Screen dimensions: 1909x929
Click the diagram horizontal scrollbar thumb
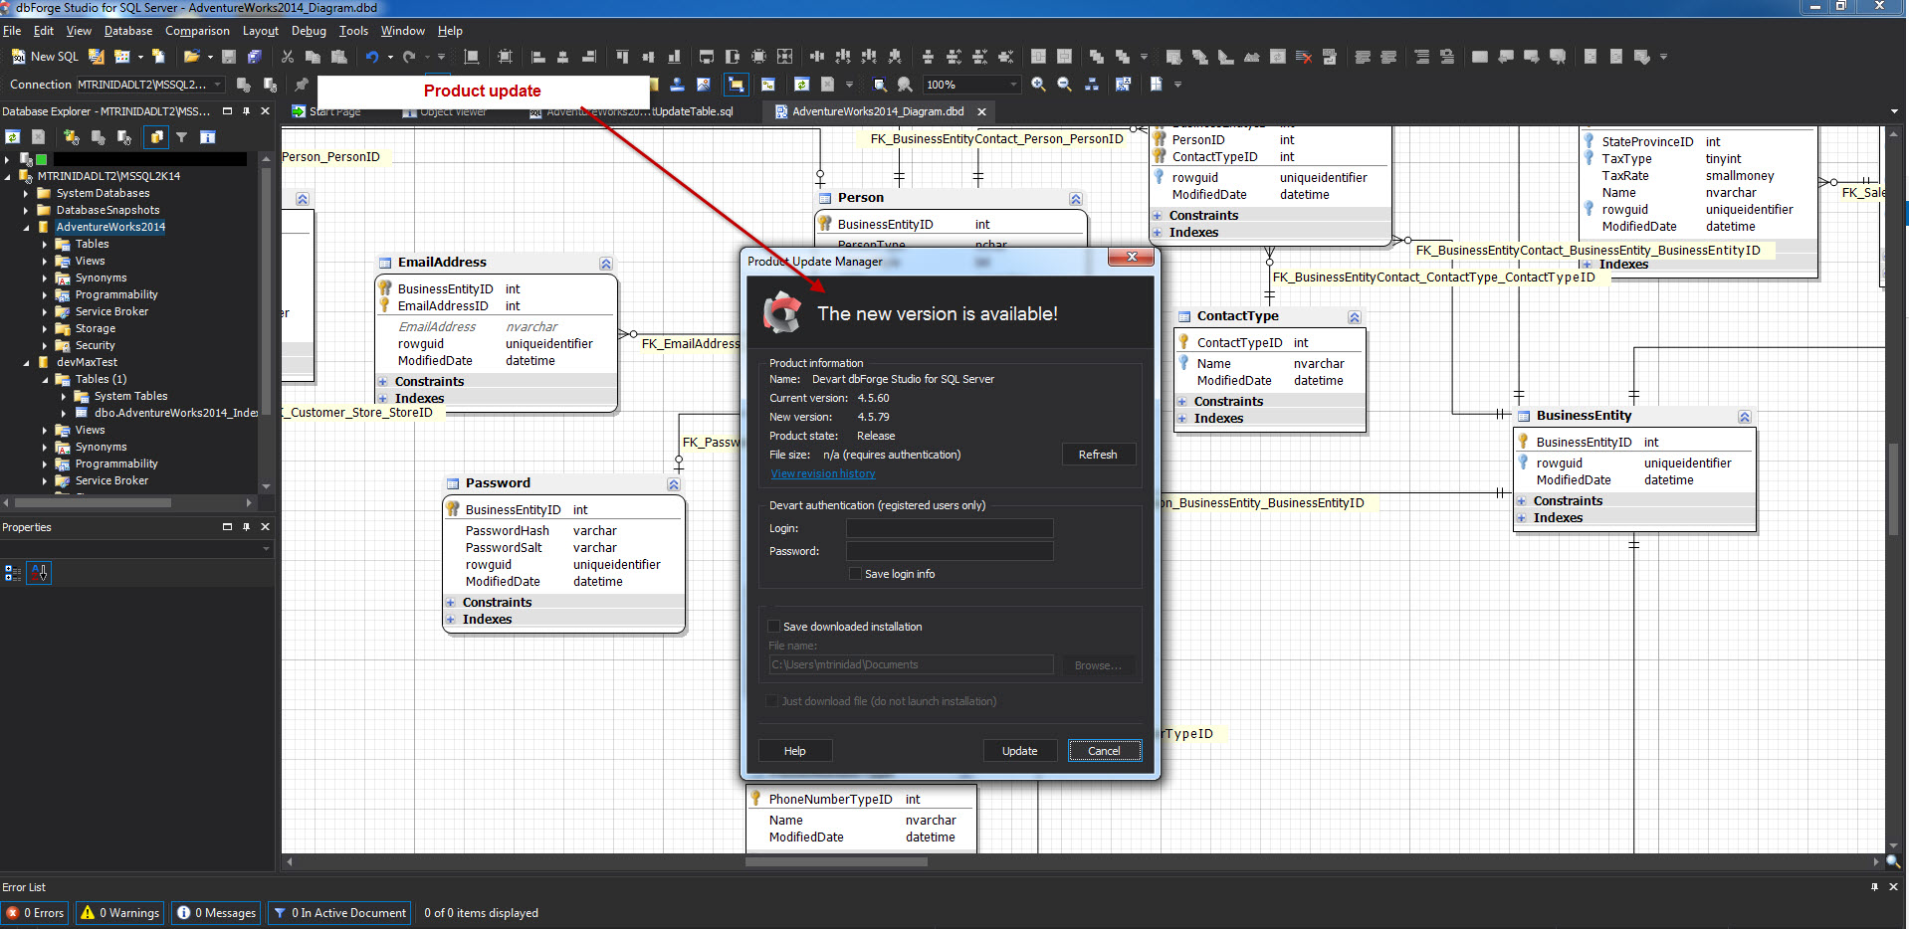click(x=836, y=862)
